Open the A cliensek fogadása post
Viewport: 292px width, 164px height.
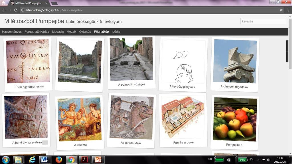click(x=235, y=64)
